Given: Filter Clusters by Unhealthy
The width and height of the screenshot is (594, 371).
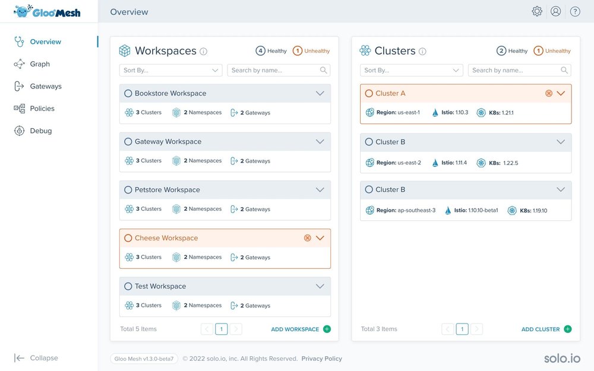Looking at the screenshot, I should (552, 50).
